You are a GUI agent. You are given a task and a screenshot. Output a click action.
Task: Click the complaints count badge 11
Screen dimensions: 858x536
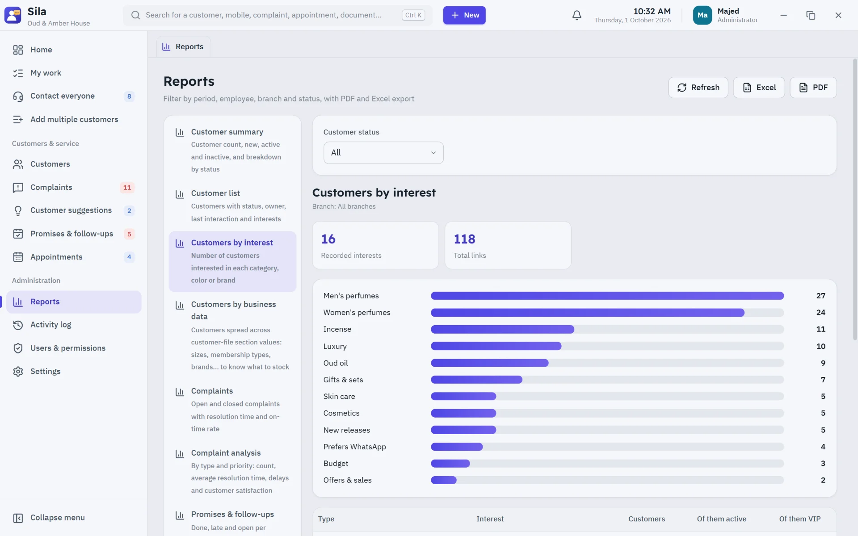(127, 188)
